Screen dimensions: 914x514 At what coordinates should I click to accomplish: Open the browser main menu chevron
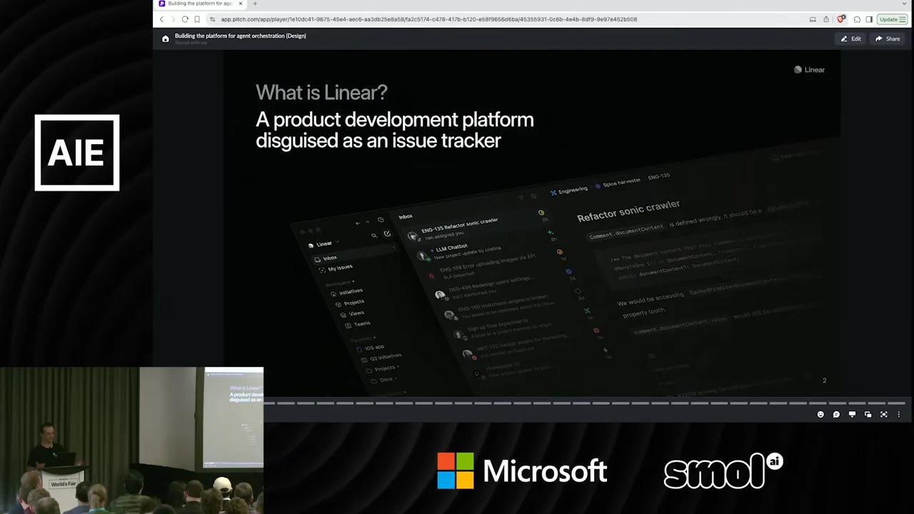pyautogui.click(x=903, y=19)
